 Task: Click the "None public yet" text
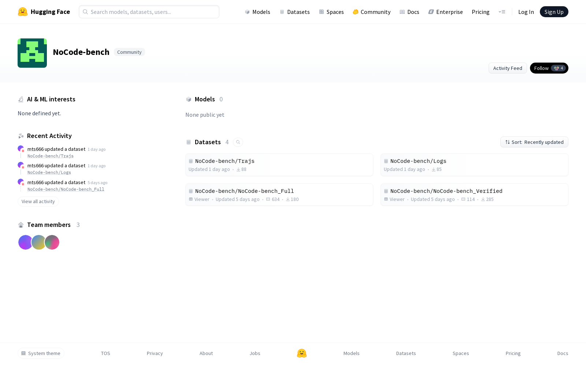(205, 115)
